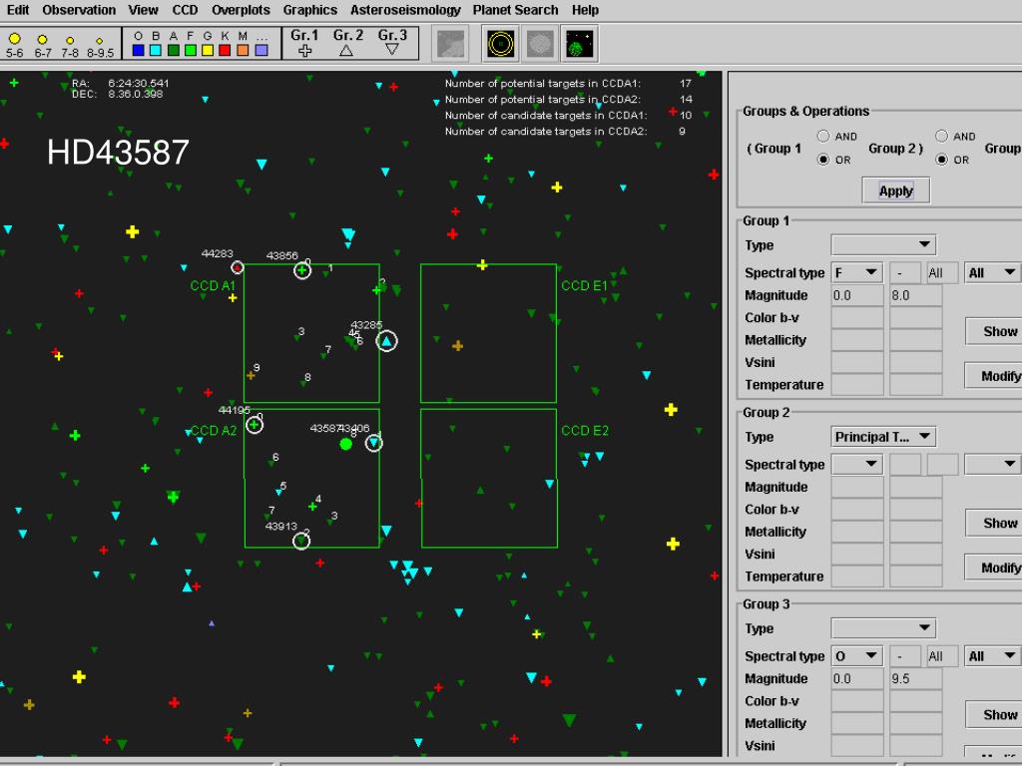Viewport: 1022px width, 766px height.
Task: Open the Help menu
Action: click(585, 10)
